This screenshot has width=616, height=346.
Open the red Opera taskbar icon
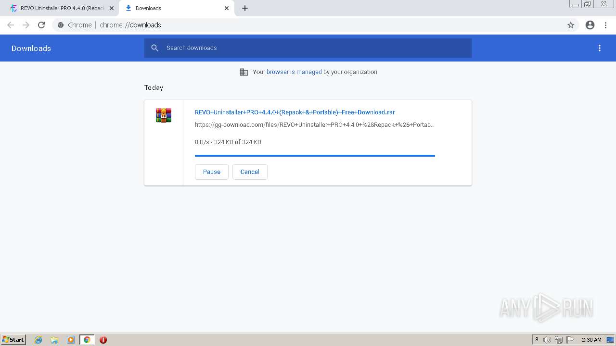(103, 340)
